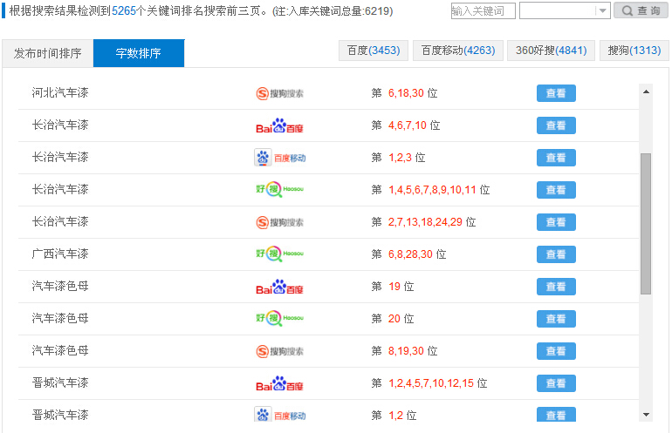Click Sogou logo in 汽车漆色母 8,19,30 row
Screen dimensions: 672x433
tap(279, 352)
